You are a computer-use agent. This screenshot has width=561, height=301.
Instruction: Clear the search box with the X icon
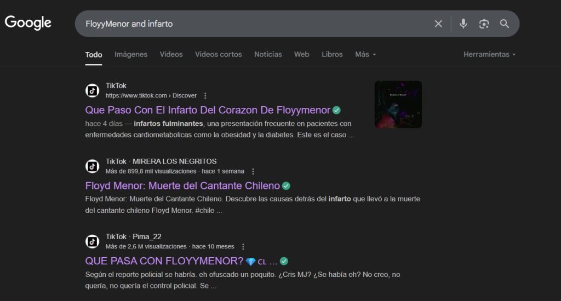[438, 24]
